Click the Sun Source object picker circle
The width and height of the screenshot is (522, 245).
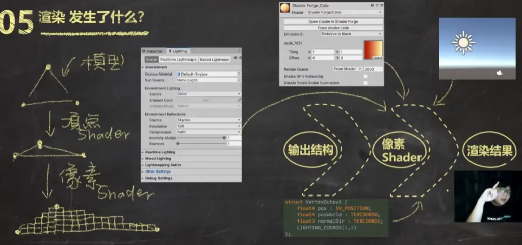coord(239,80)
